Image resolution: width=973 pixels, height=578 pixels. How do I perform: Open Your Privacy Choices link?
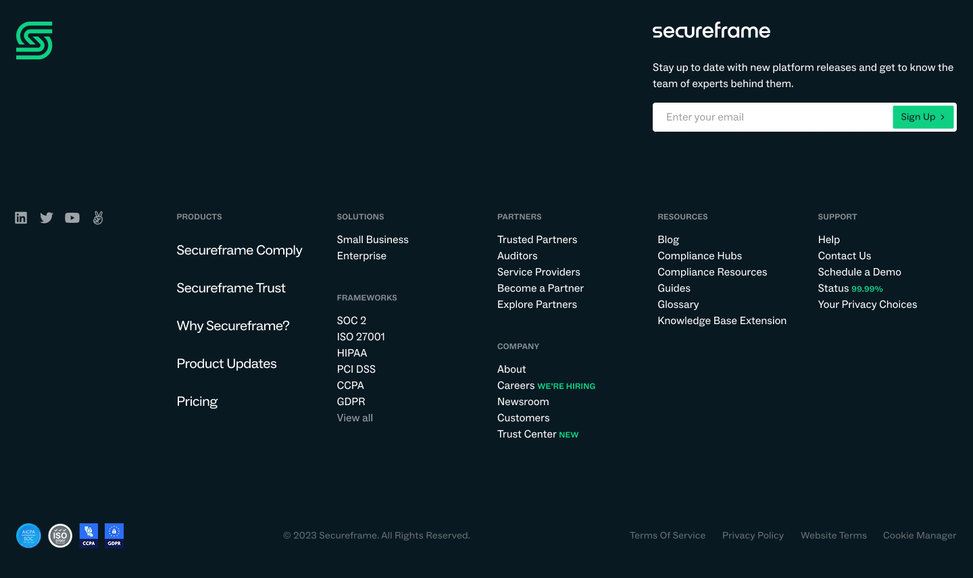click(868, 305)
